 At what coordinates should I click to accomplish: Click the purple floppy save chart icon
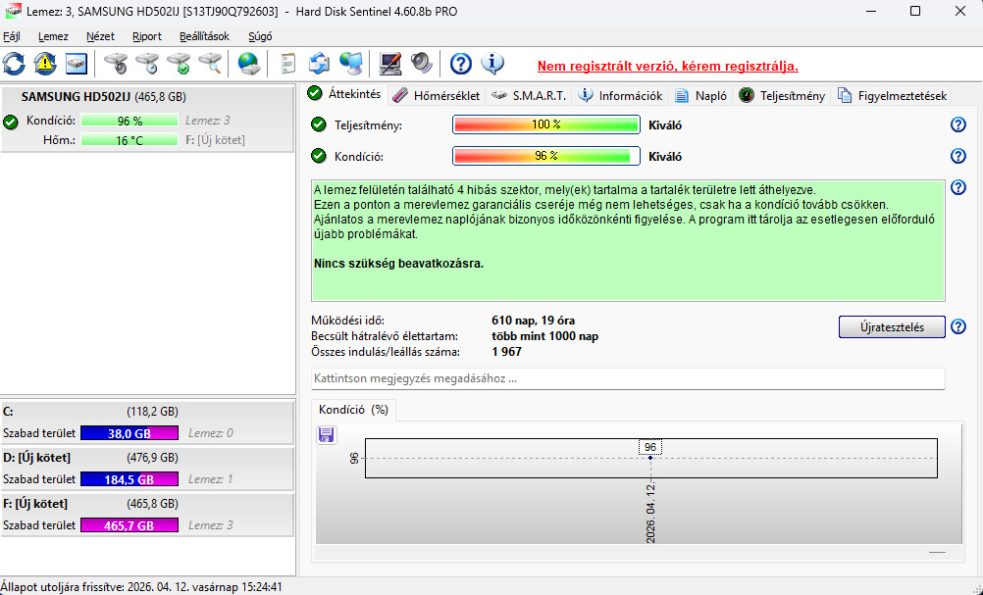pyautogui.click(x=326, y=434)
